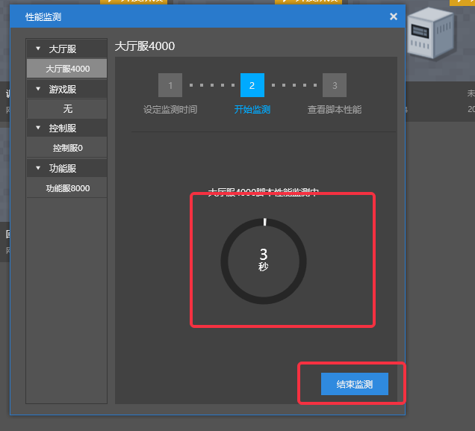Click the 开始监测 step label
The image size is (475, 431).
click(x=252, y=109)
